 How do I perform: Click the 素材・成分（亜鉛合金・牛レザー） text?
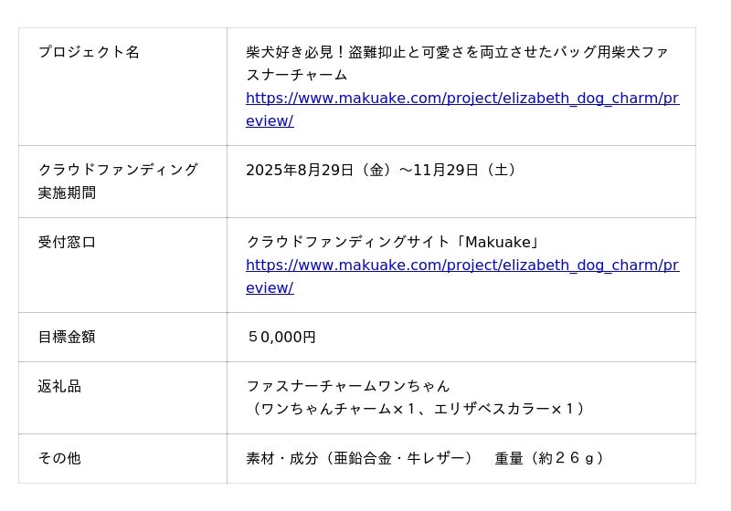(359, 458)
